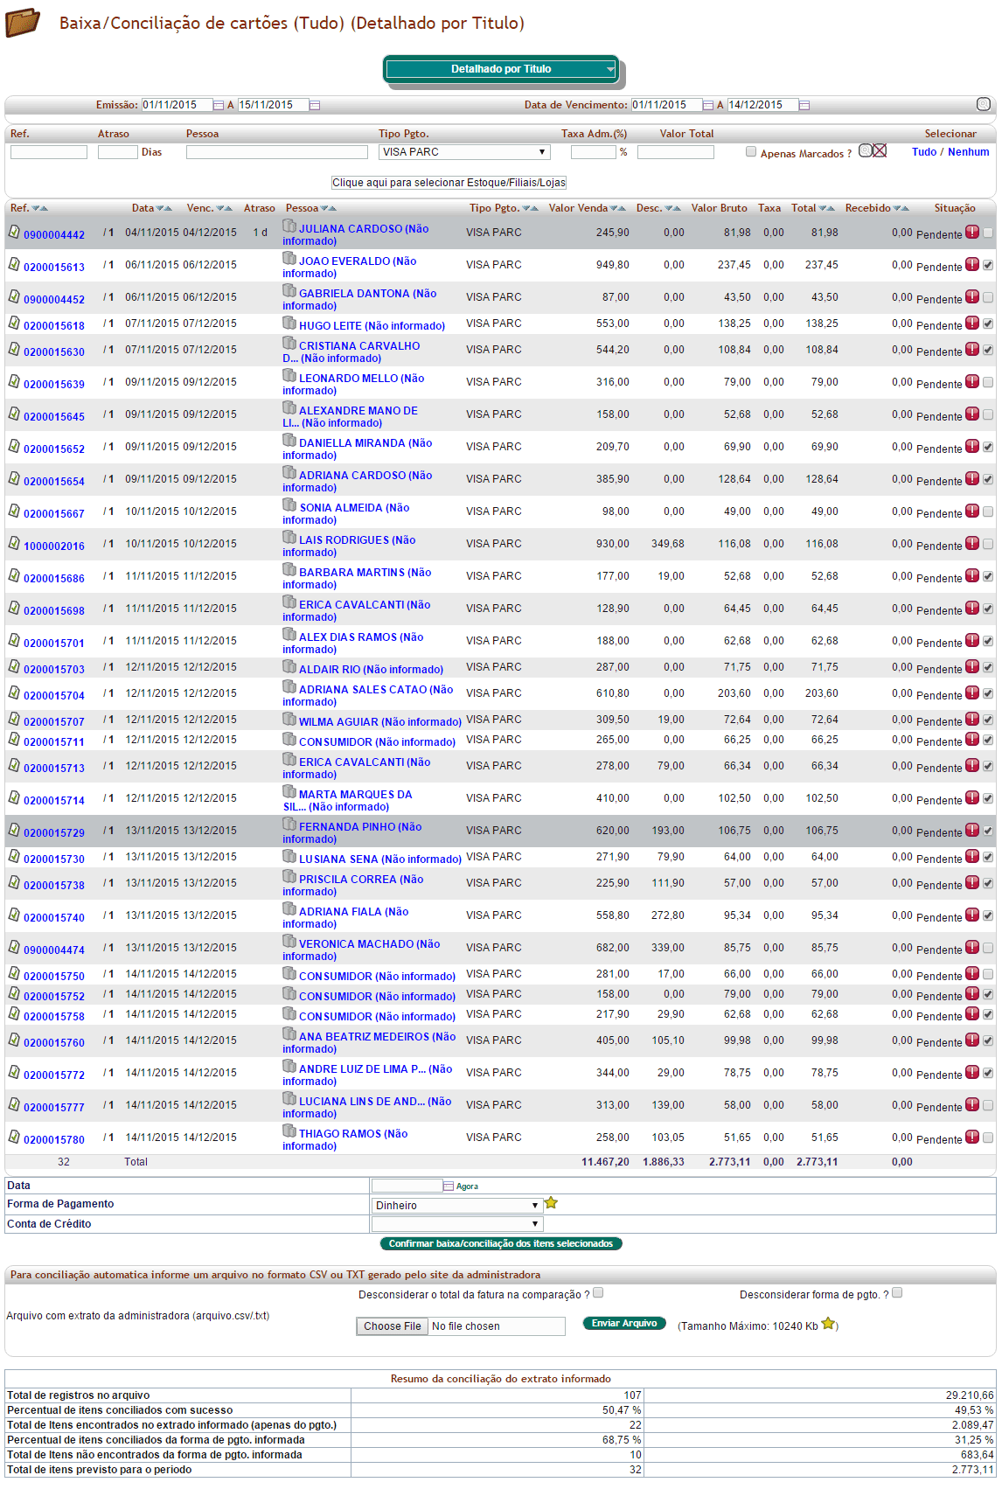Check the selection box for row 1000002016

pyautogui.click(x=988, y=544)
